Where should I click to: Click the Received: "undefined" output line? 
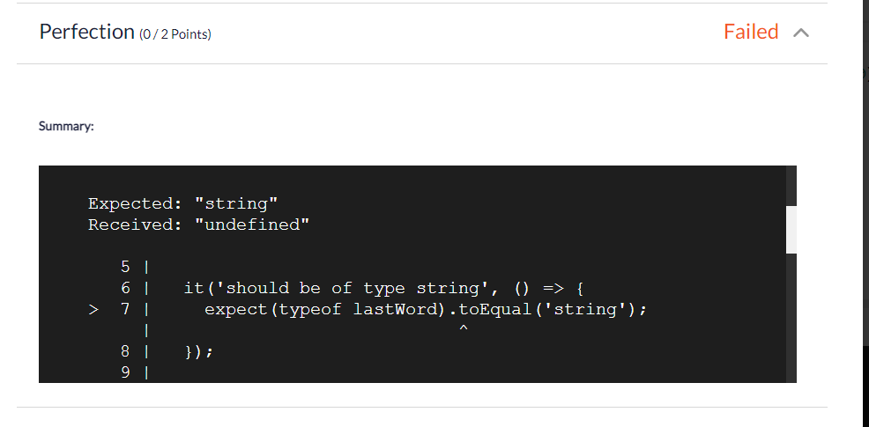coord(198,225)
